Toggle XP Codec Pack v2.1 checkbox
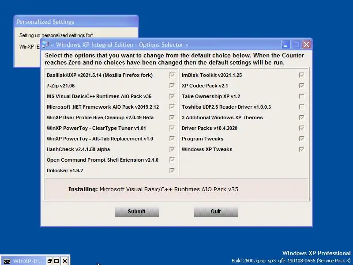The height and width of the screenshot is (265, 353). [x=302, y=86]
